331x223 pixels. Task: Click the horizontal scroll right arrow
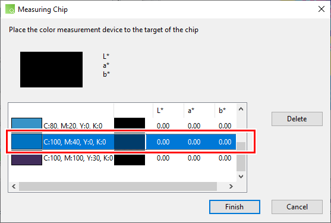[231, 186]
